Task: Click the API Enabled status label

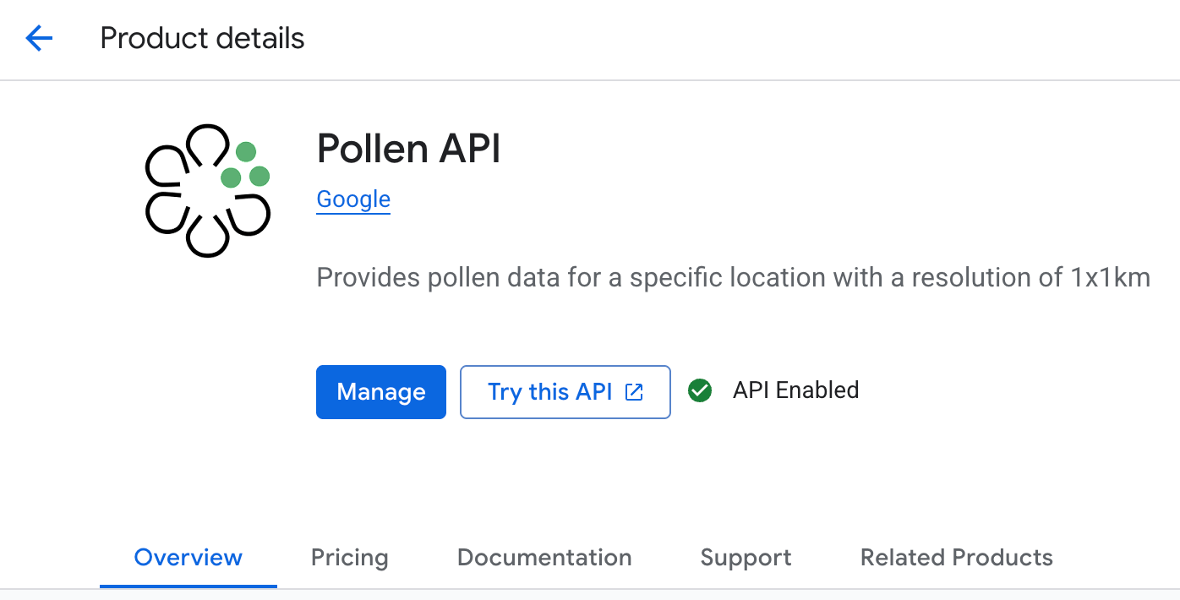Action: (795, 390)
